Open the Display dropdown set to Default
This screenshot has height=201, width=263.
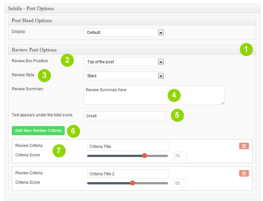point(124,33)
